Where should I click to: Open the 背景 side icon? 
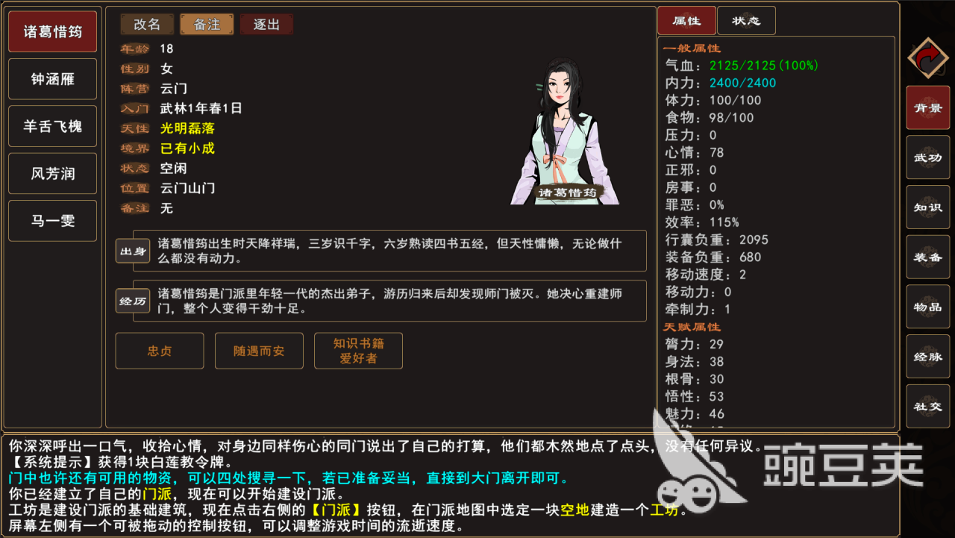click(x=928, y=107)
